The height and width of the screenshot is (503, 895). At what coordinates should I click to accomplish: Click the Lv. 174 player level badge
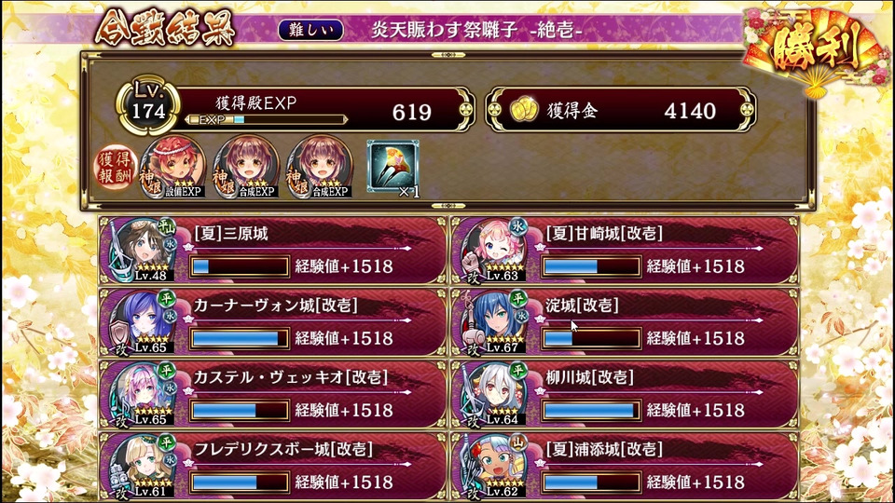point(148,105)
